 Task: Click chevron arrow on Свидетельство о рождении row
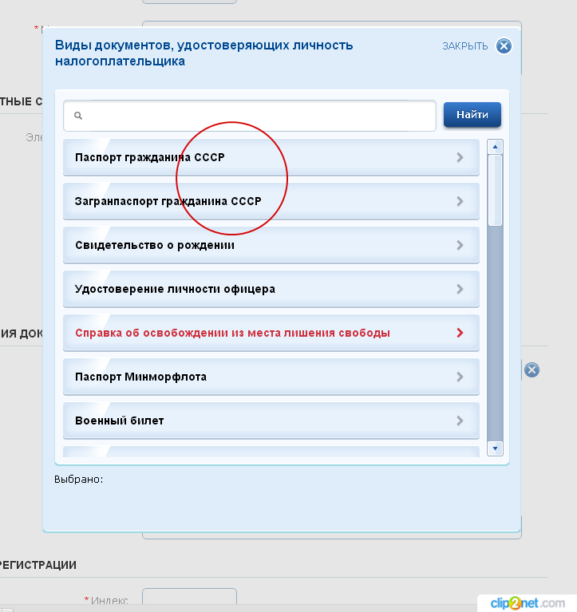[460, 245]
